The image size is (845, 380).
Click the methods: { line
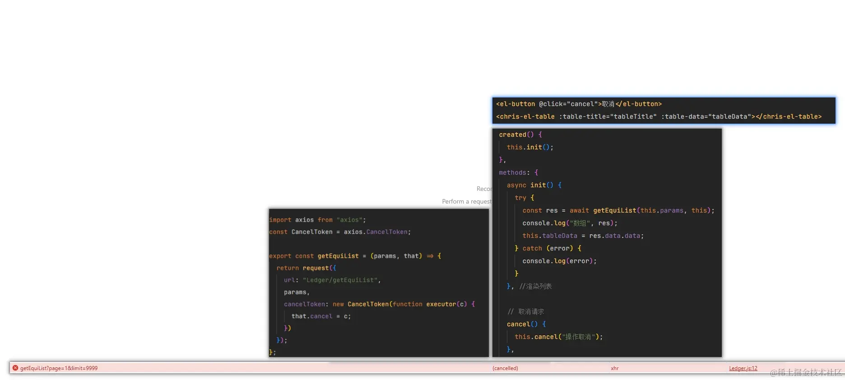click(519, 172)
